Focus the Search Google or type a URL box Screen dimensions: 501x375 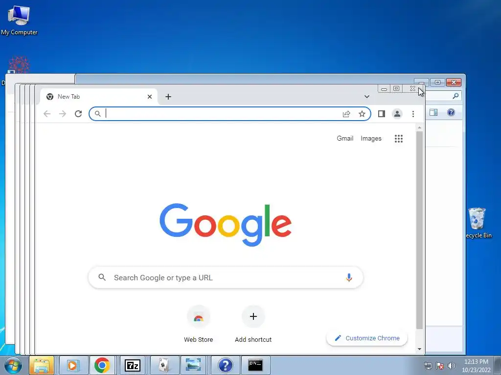click(x=226, y=277)
